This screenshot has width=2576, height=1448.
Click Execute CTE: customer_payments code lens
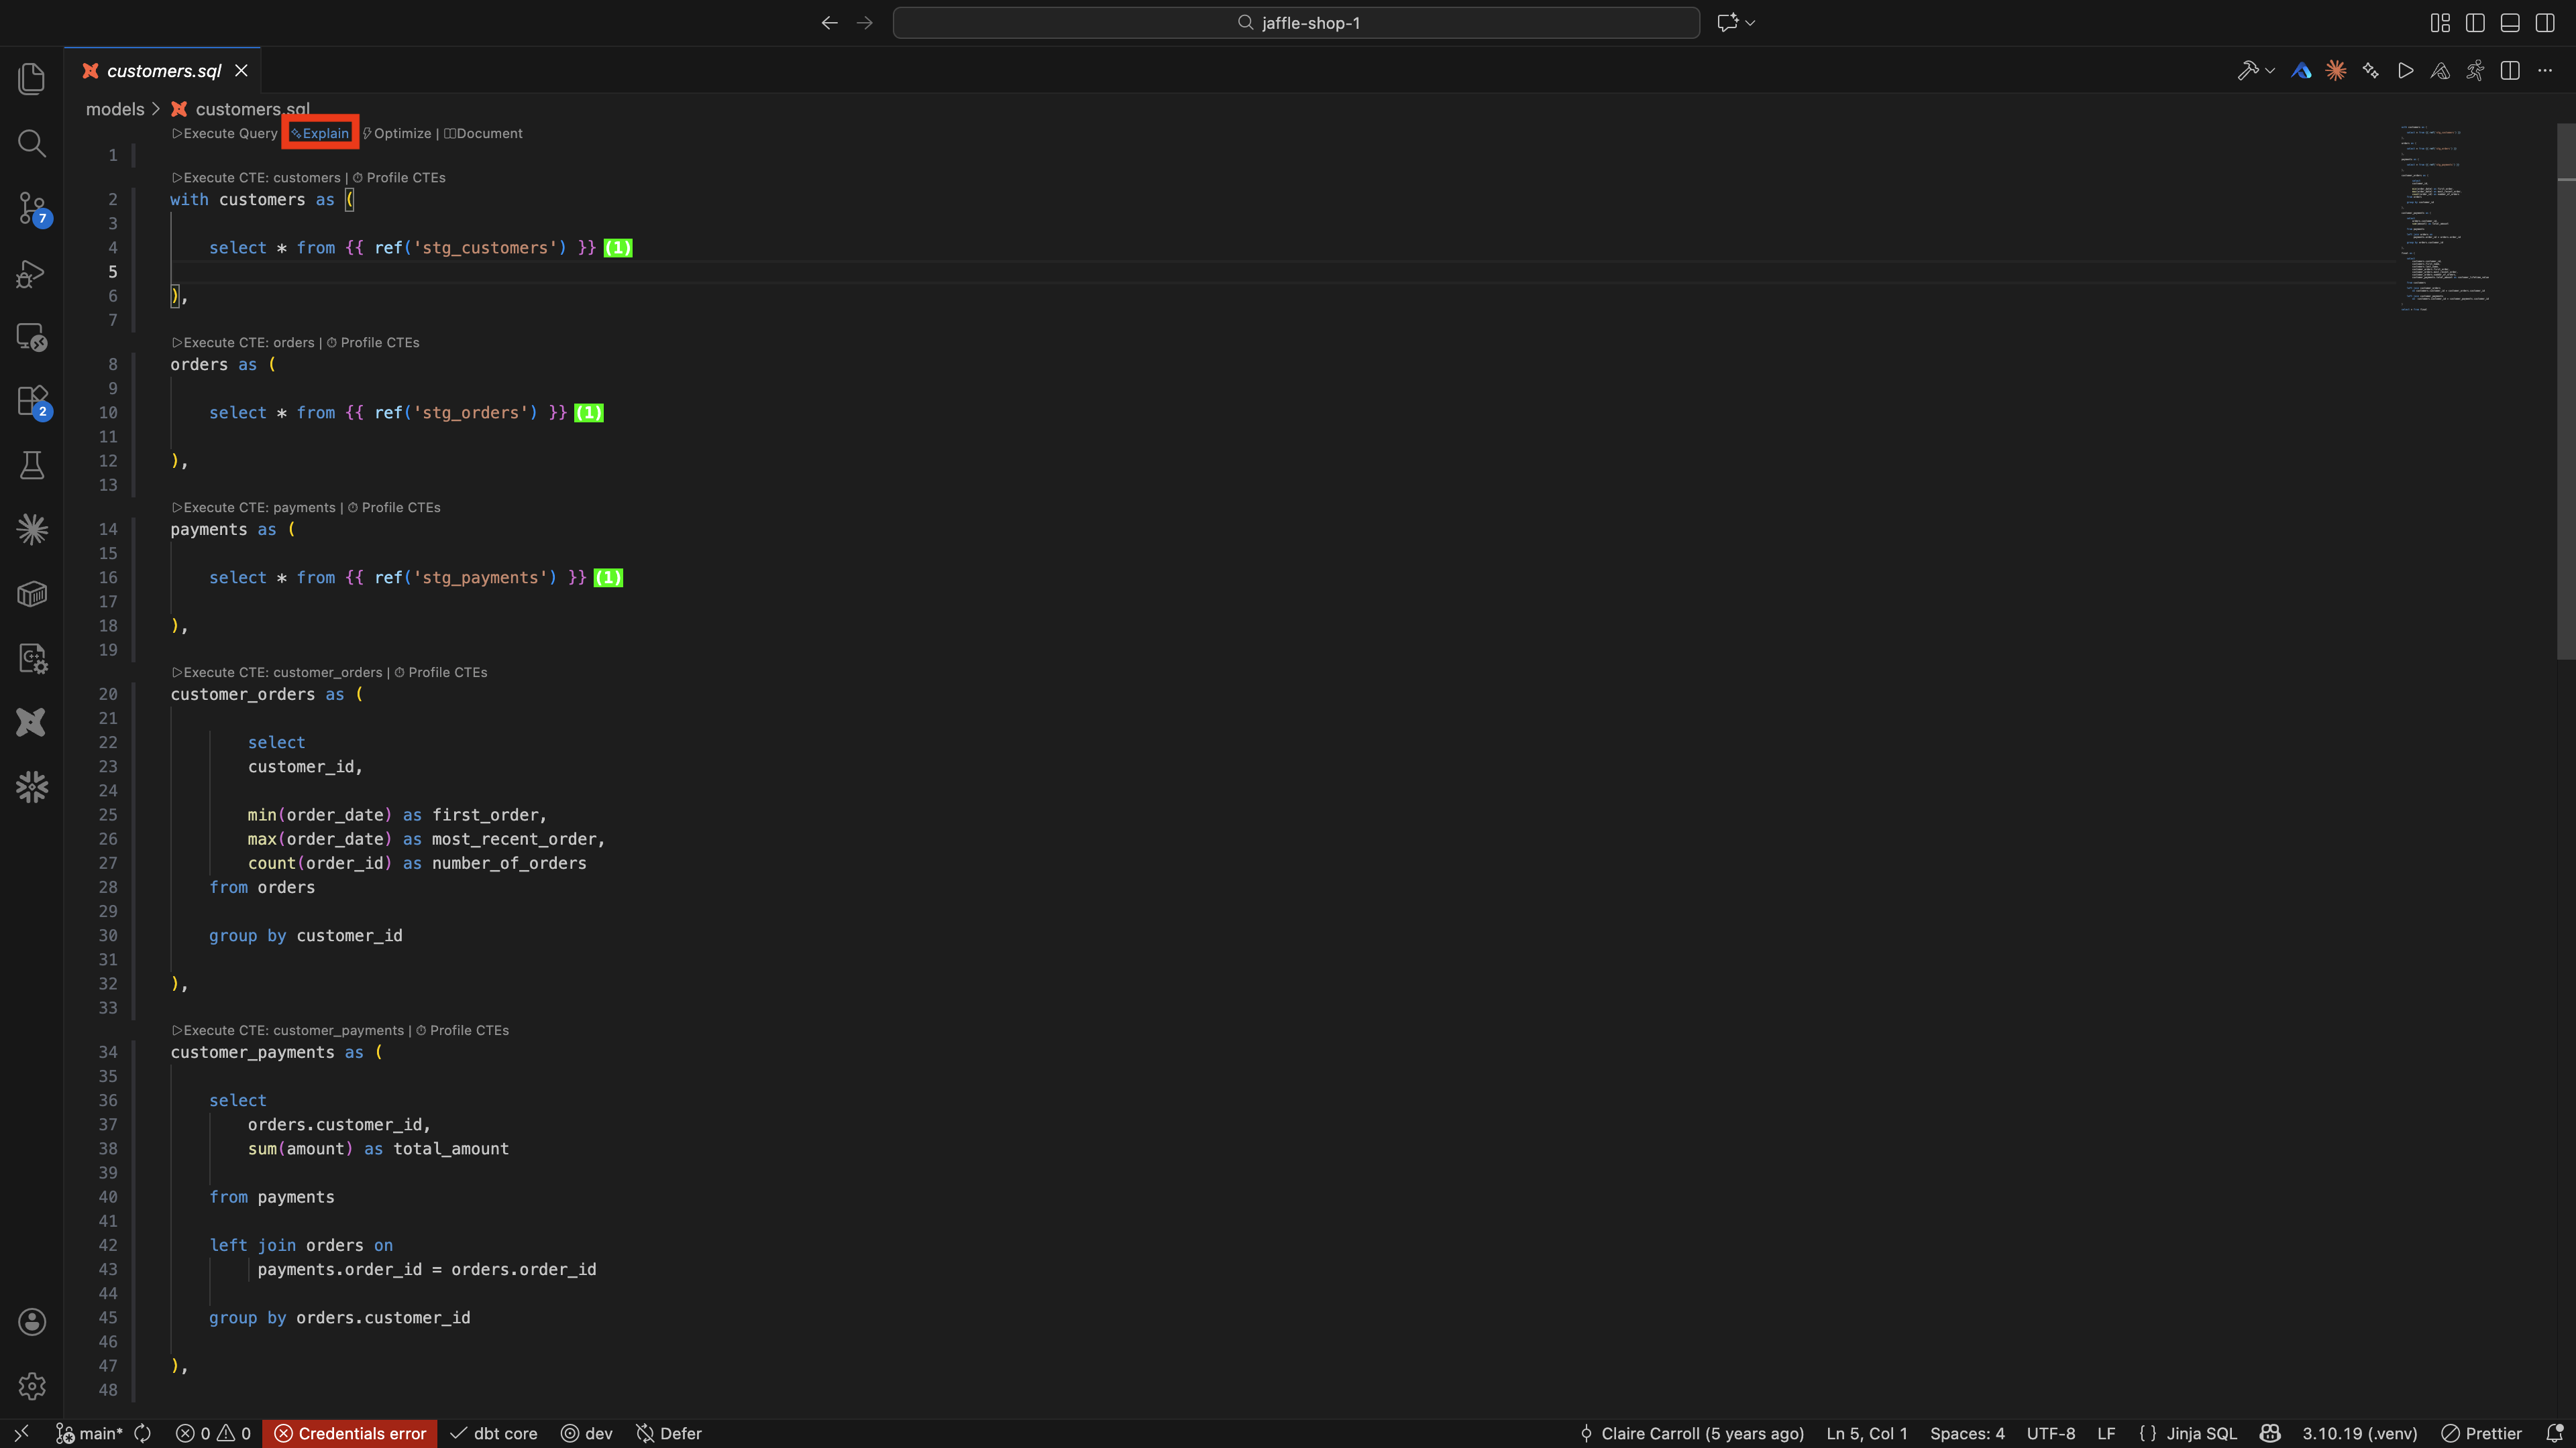(x=287, y=1030)
